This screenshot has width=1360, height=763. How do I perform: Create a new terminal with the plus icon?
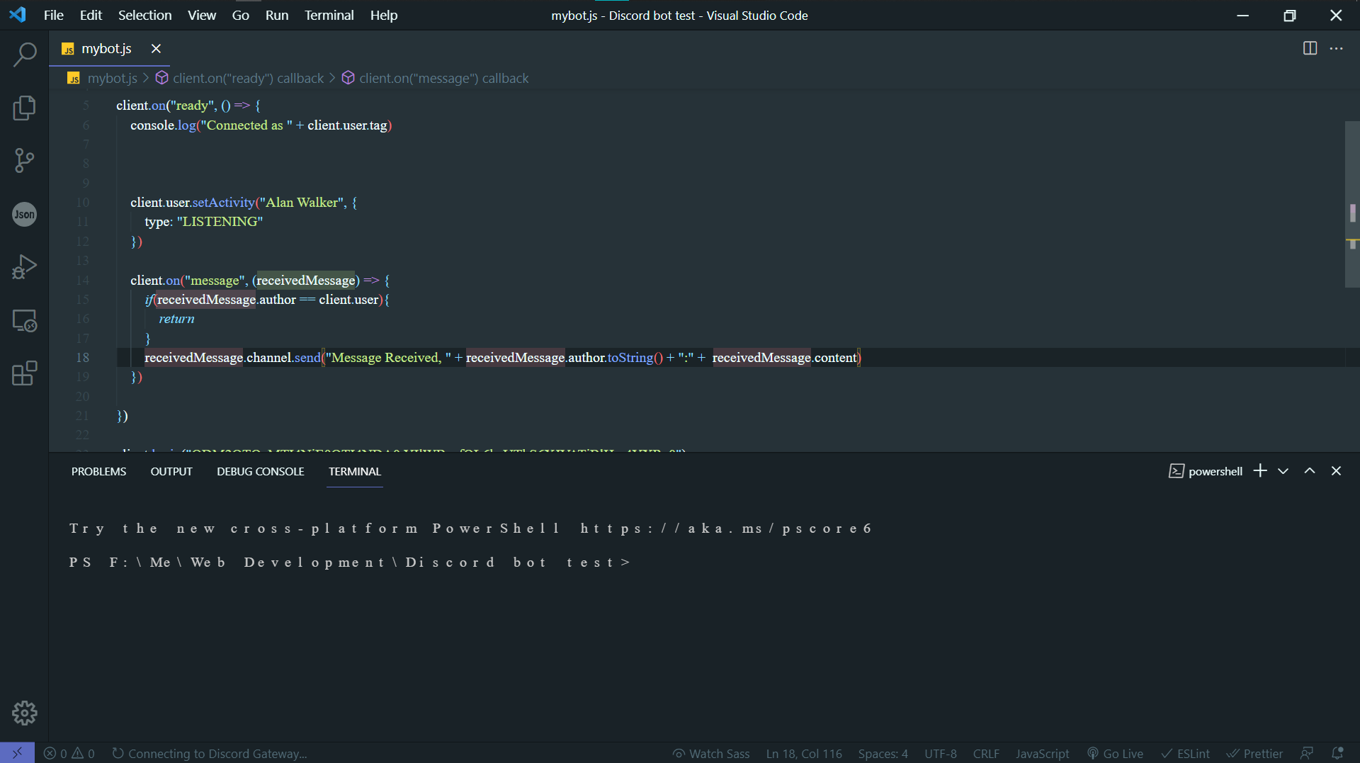point(1260,470)
